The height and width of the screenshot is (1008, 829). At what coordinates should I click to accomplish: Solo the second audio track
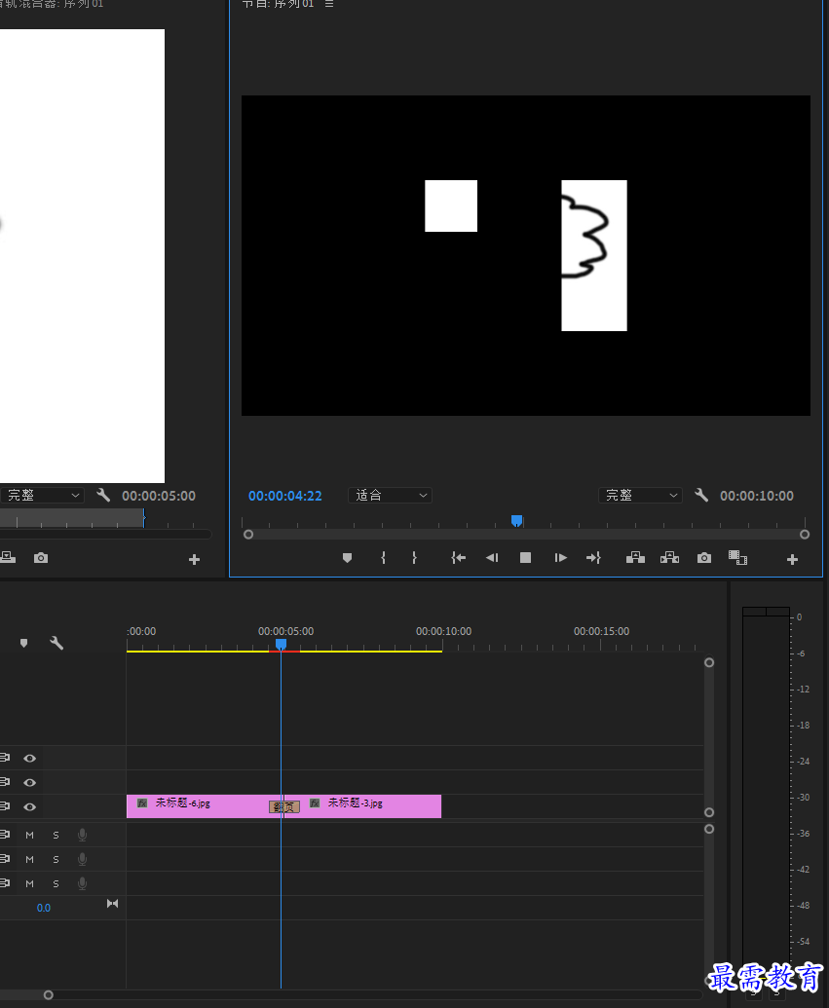pos(56,860)
